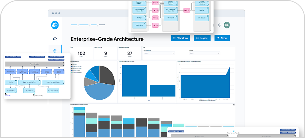Click the Fast Pay box in left diagram
Viewport: 305px width, 138px height.
(x=11, y=82)
